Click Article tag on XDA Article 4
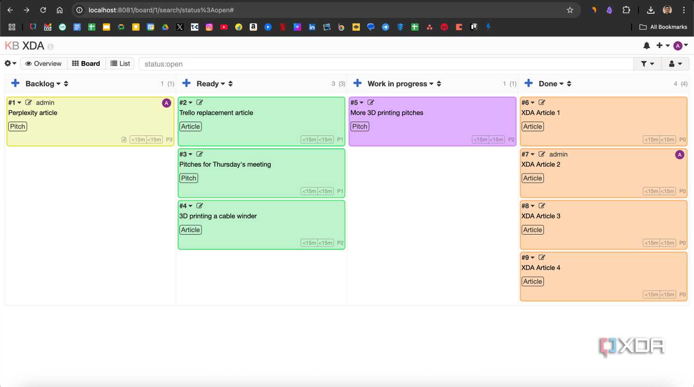Image resolution: width=694 pixels, height=387 pixels. coord(533,281)
